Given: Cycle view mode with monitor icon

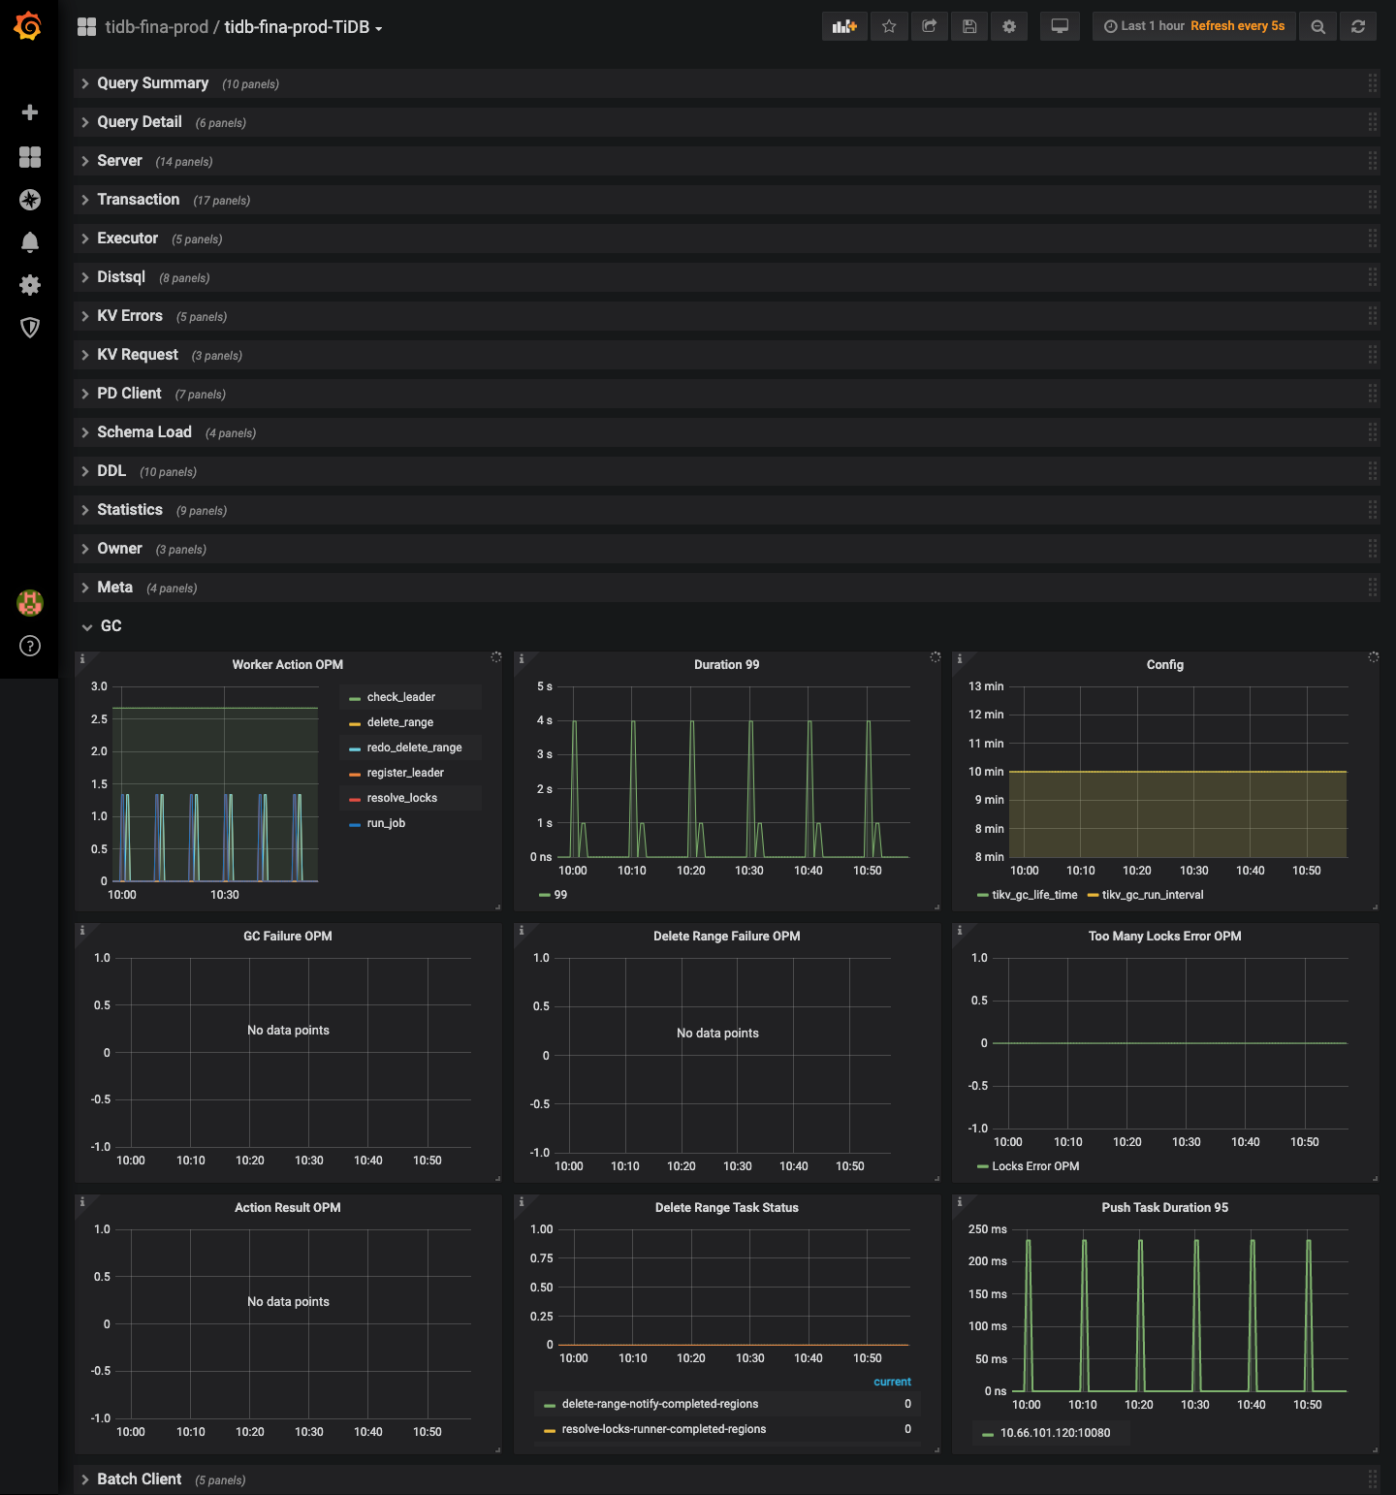Looking at the screenshot, I should (x=1060, y=26).
